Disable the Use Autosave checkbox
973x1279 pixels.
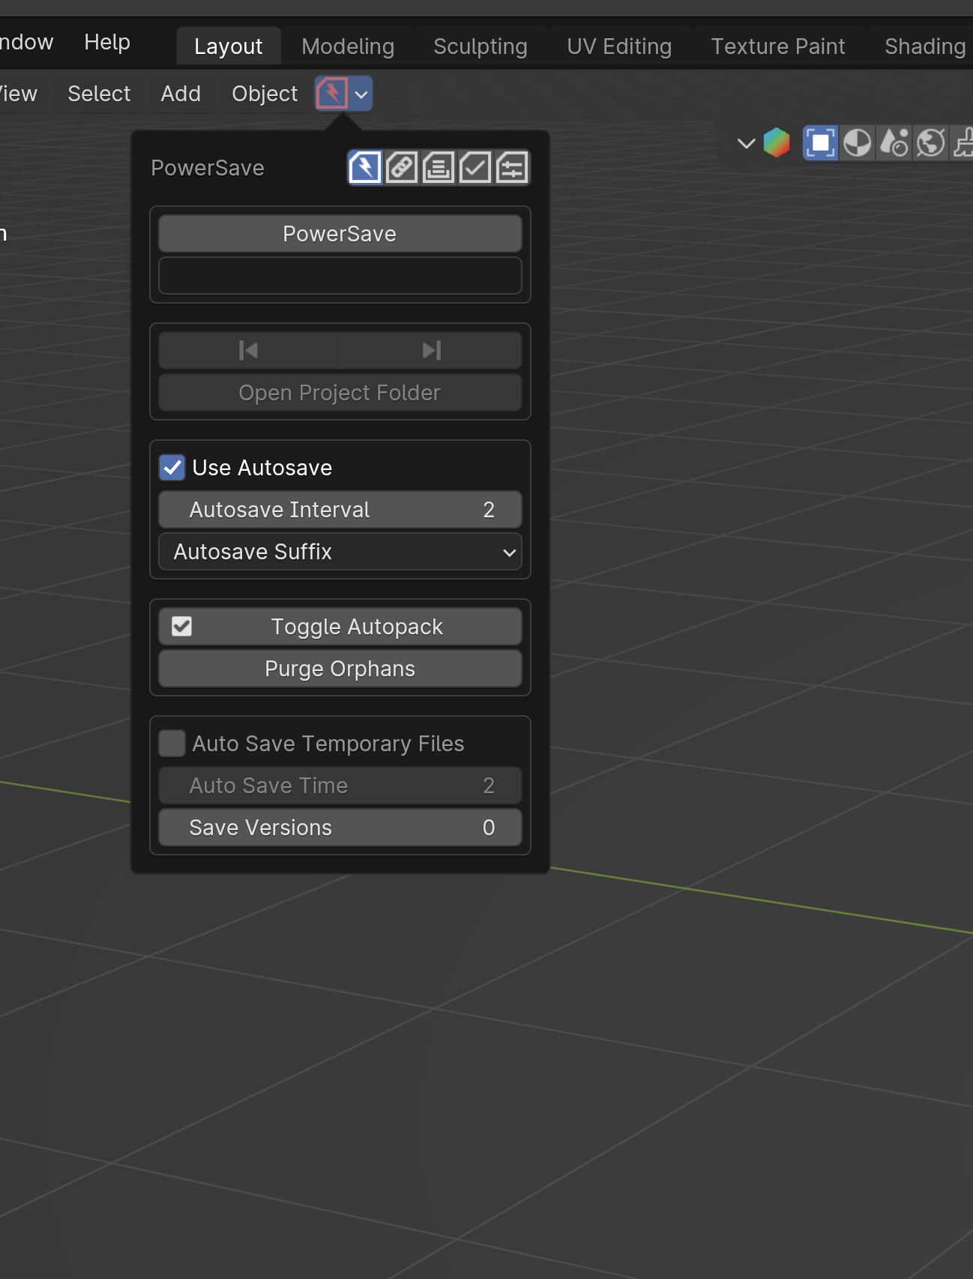click(x=172, y=468)
